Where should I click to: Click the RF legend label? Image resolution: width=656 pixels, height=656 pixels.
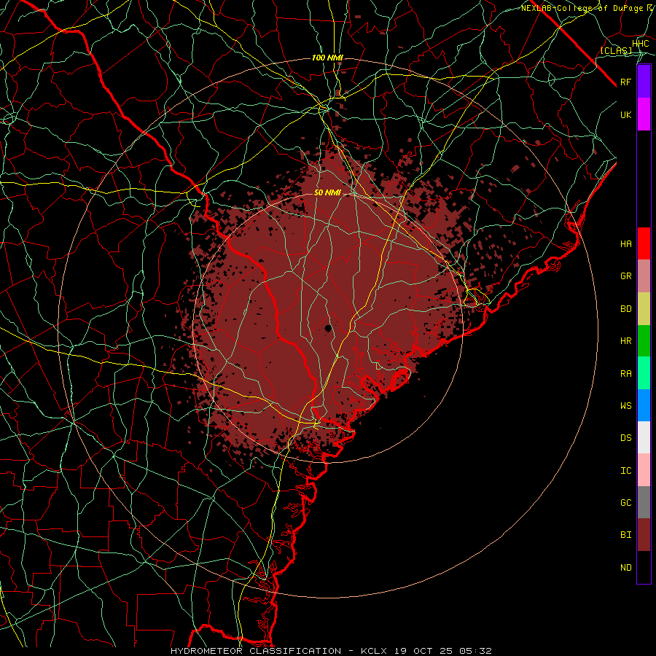pyautogui.click(x=626, y=82)
